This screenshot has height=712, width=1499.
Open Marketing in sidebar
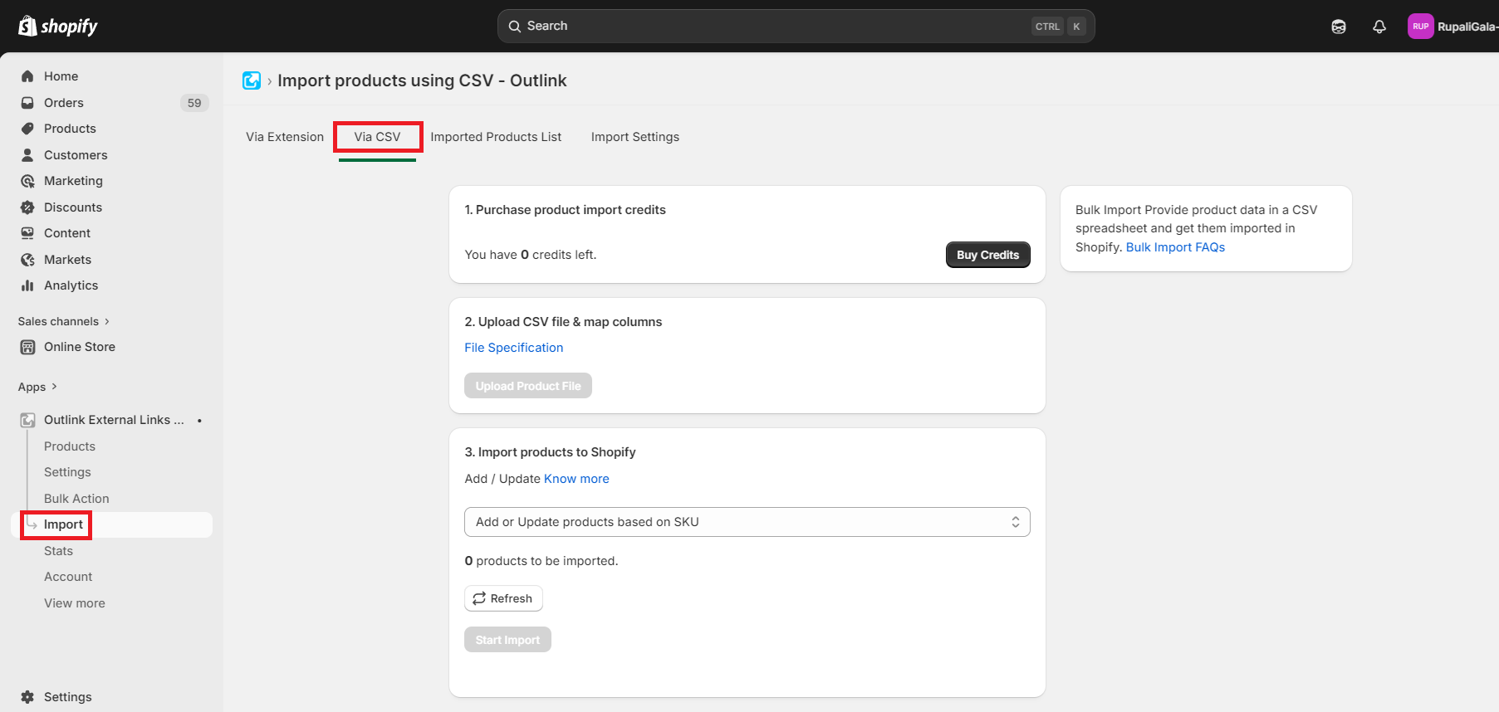click(73, 181)
